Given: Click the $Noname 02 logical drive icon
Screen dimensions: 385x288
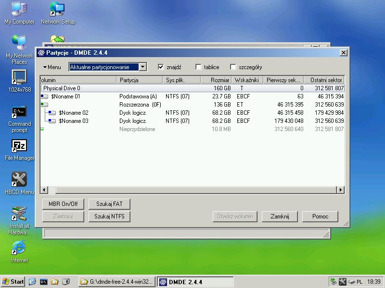Looking at the screenshot, I should click(52, 113).
